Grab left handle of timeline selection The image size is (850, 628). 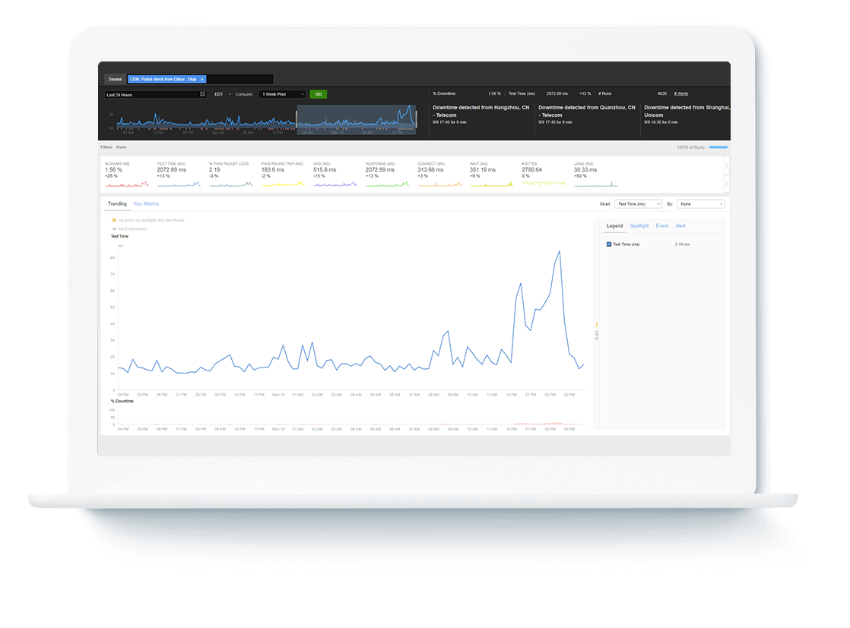pos(297,119)
